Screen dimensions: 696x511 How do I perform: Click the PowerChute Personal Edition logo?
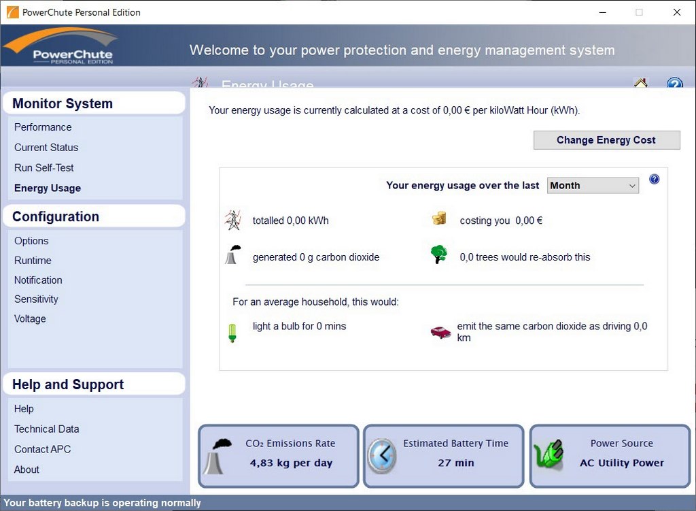point(62,46)
